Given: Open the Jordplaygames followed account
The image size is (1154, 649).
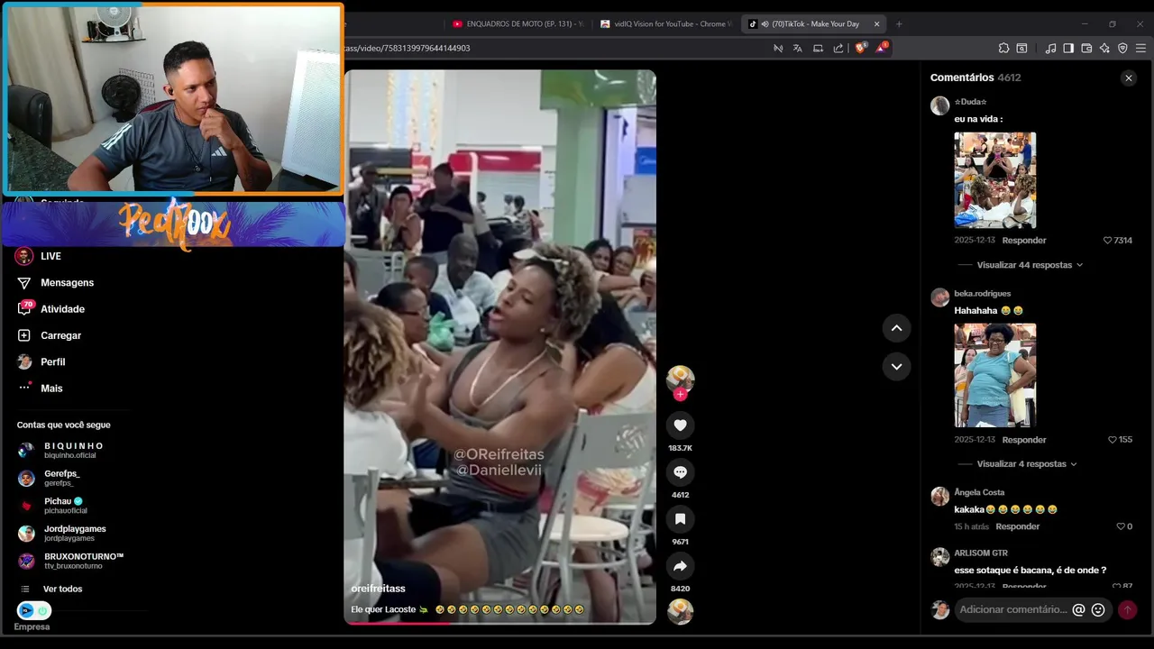Looking at the screenshot, I should coord(62,533).
